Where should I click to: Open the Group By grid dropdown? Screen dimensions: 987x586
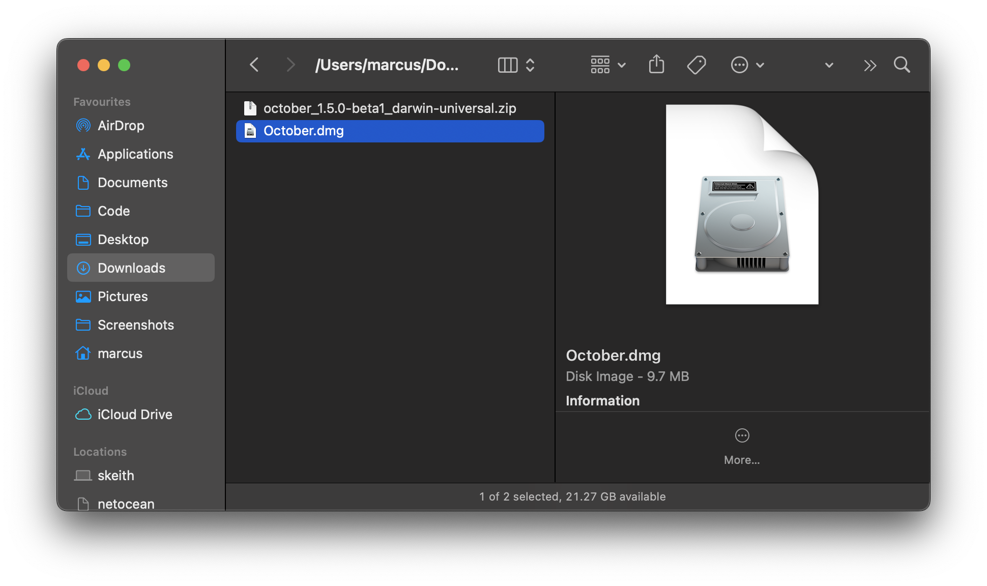607,65
